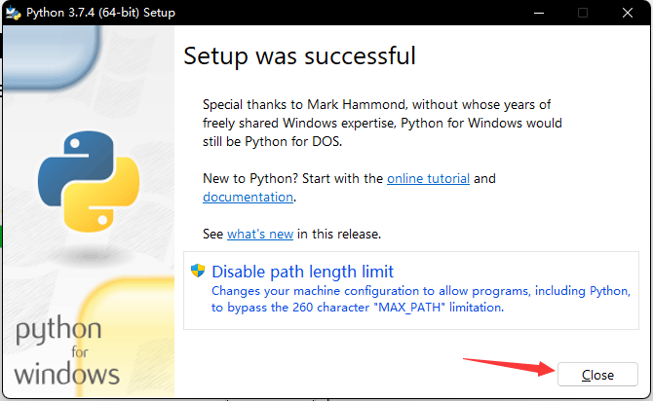Click the Python installer icon in title bar
653x401 pixels.
tap(14, 13)
